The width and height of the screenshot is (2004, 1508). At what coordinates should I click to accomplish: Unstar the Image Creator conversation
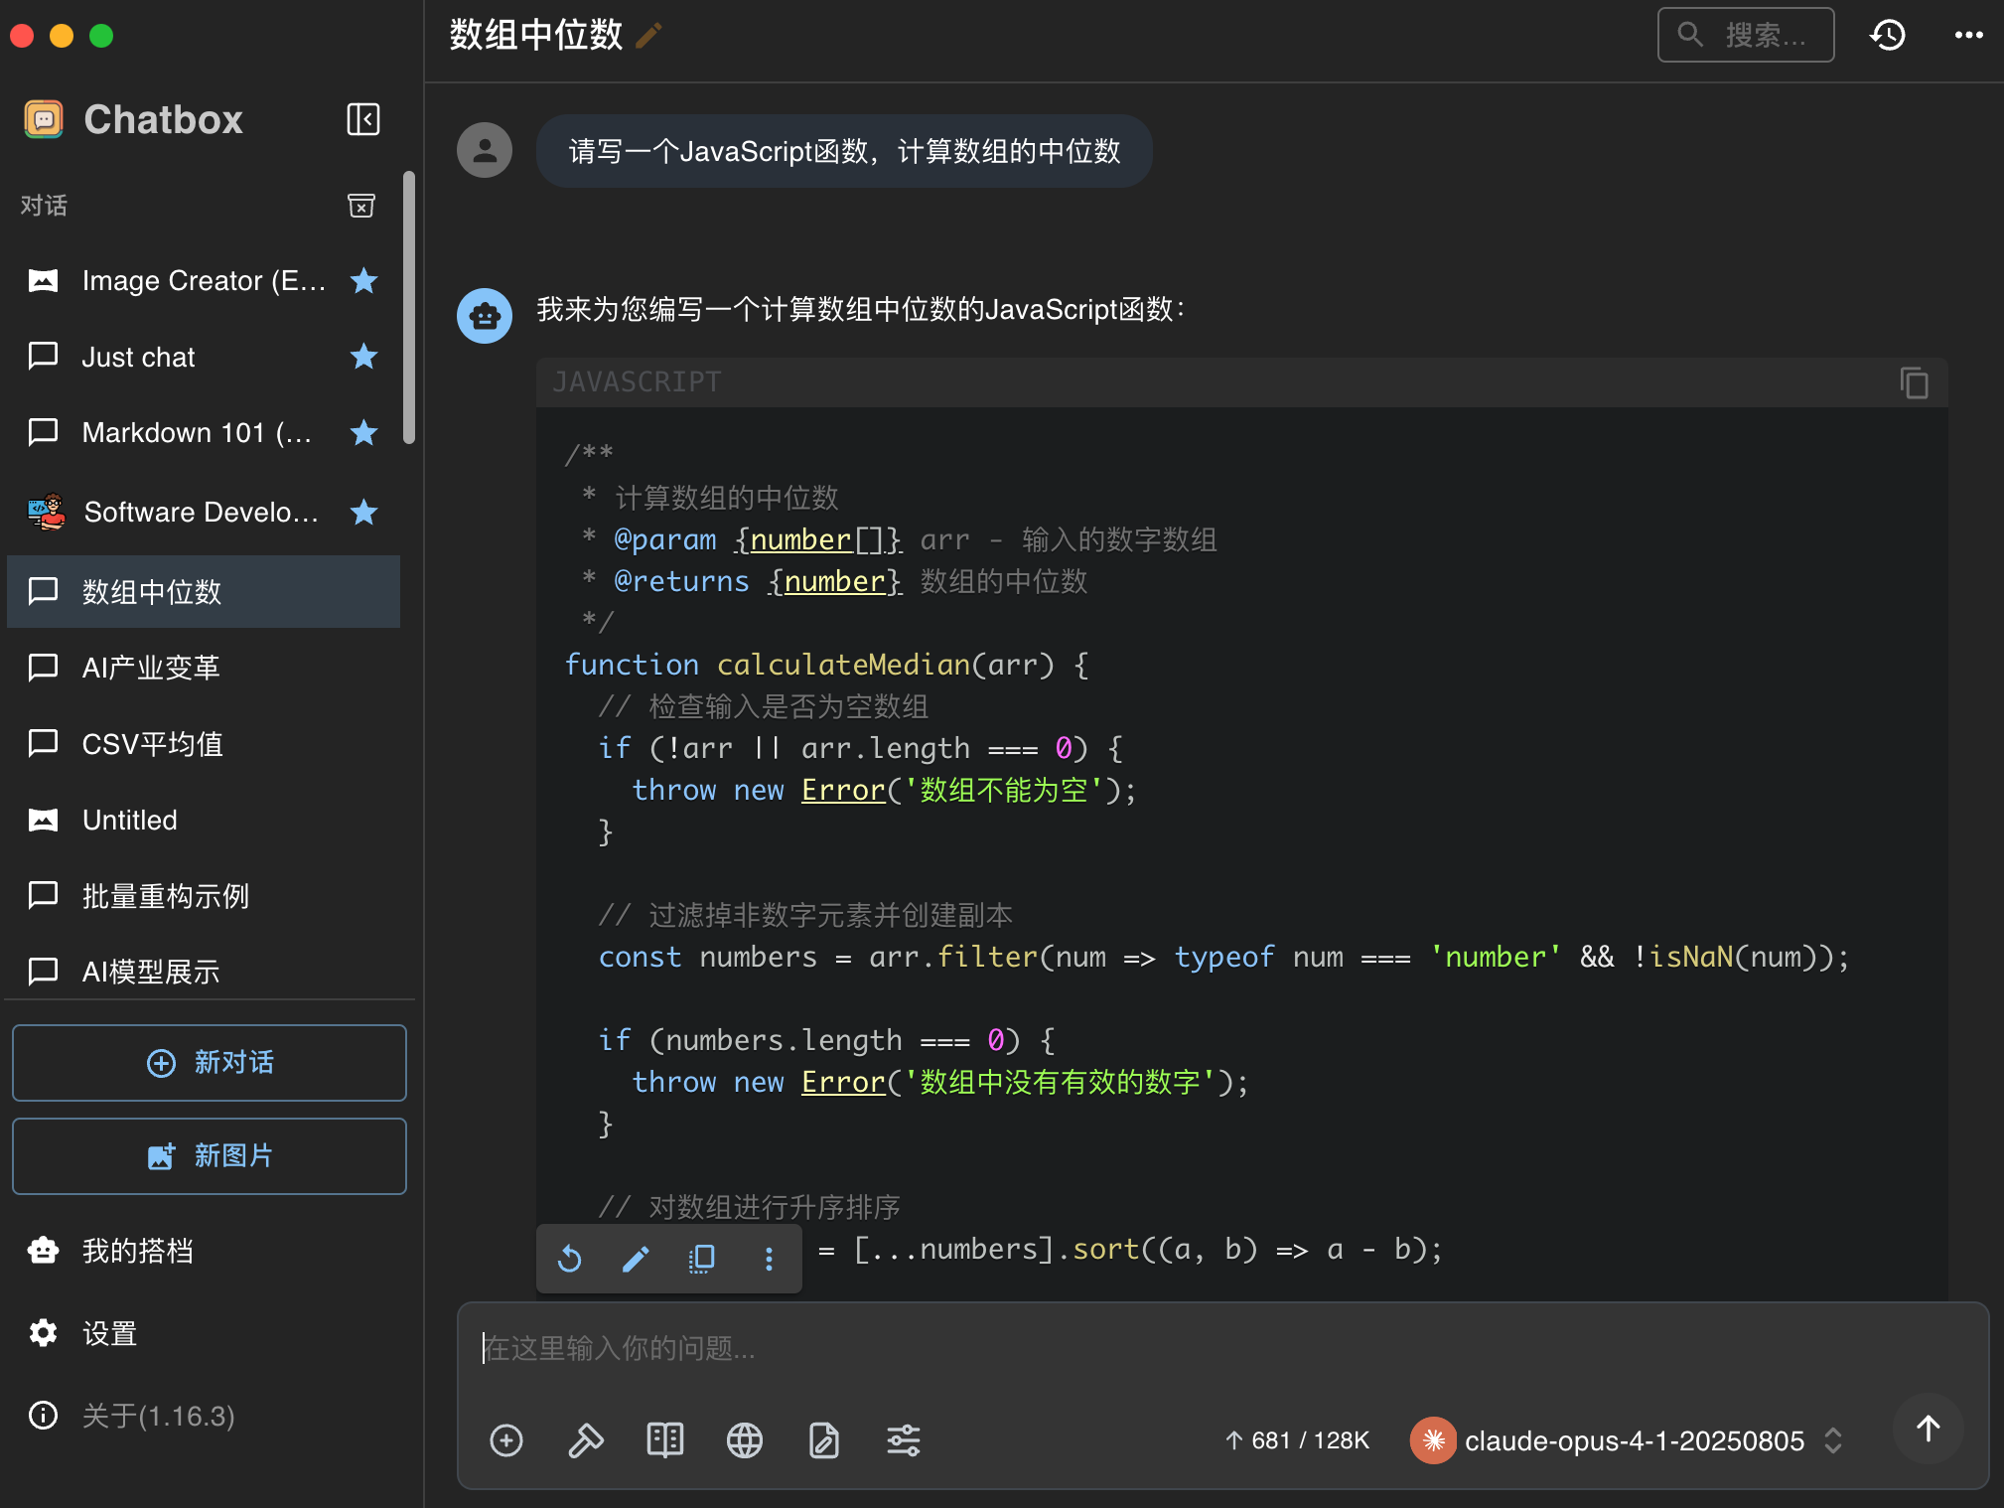tap(364, 281)
